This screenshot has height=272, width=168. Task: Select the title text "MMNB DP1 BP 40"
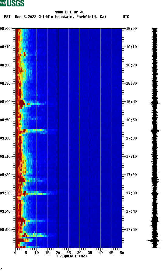click(x=69, y=12)
